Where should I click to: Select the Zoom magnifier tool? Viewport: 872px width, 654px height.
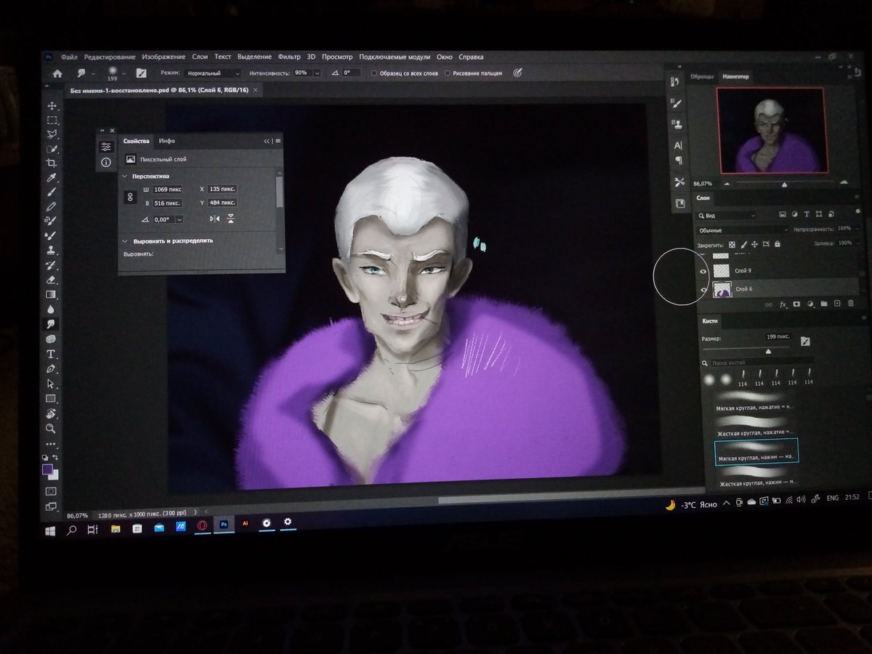click(52, 429)
